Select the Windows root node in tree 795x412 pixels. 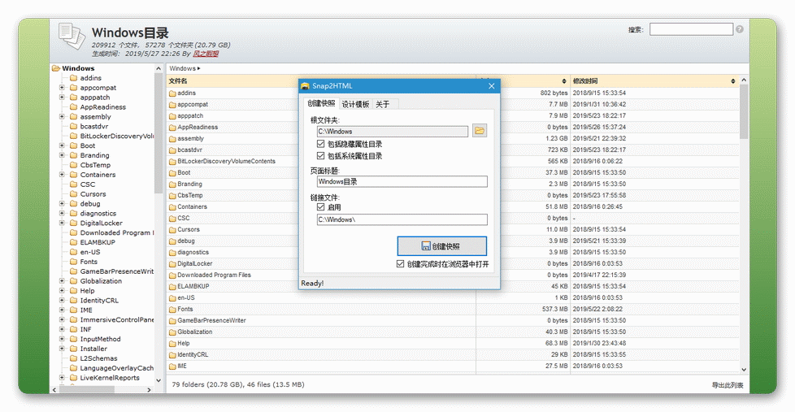78,68
